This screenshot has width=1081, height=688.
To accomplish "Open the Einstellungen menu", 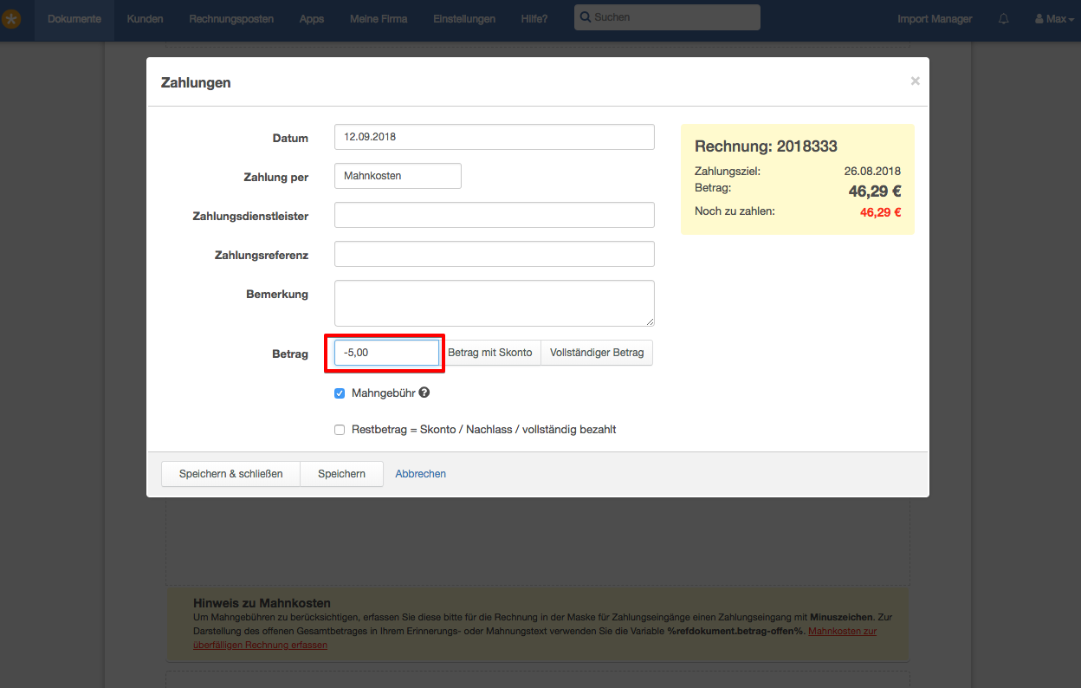I will 464,19.
